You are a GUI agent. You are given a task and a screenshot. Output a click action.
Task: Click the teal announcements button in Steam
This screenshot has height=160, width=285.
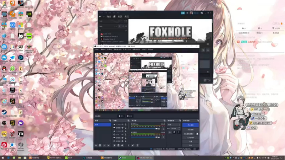tap(183, 13)
